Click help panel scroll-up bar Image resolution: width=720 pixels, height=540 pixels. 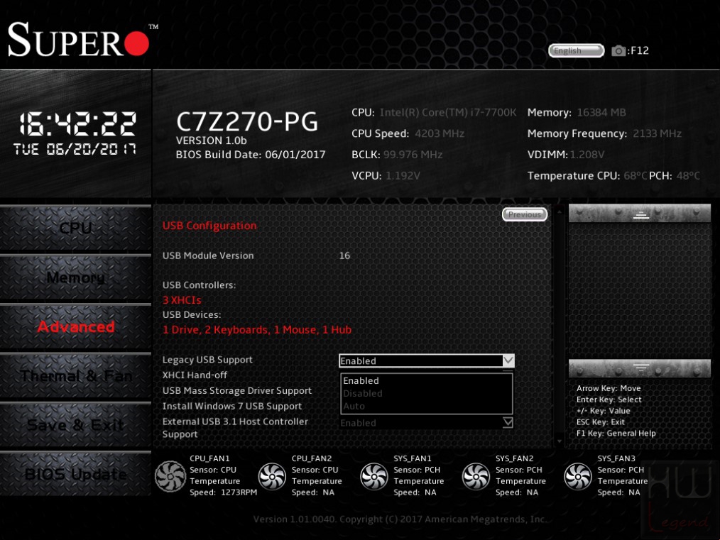click(x=640, y=214)
